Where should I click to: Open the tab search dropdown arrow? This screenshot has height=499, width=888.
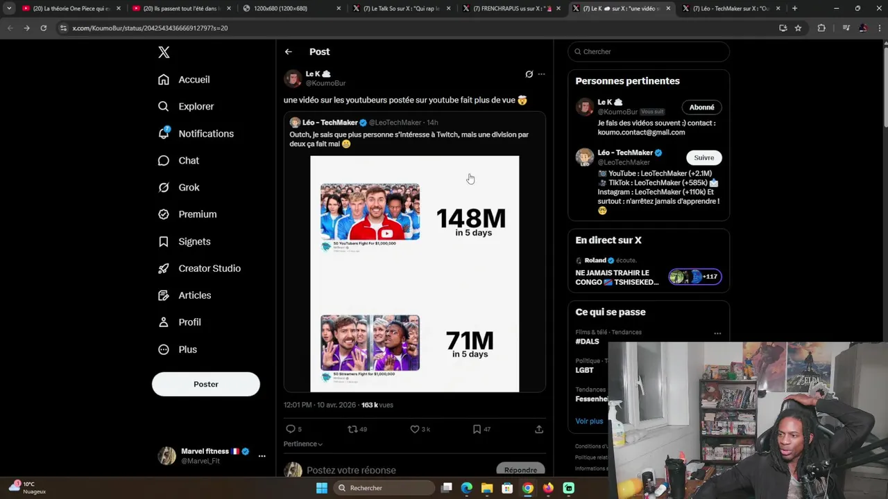point(9,8)
